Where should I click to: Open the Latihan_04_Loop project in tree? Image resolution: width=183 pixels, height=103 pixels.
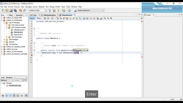pos(12,49)
